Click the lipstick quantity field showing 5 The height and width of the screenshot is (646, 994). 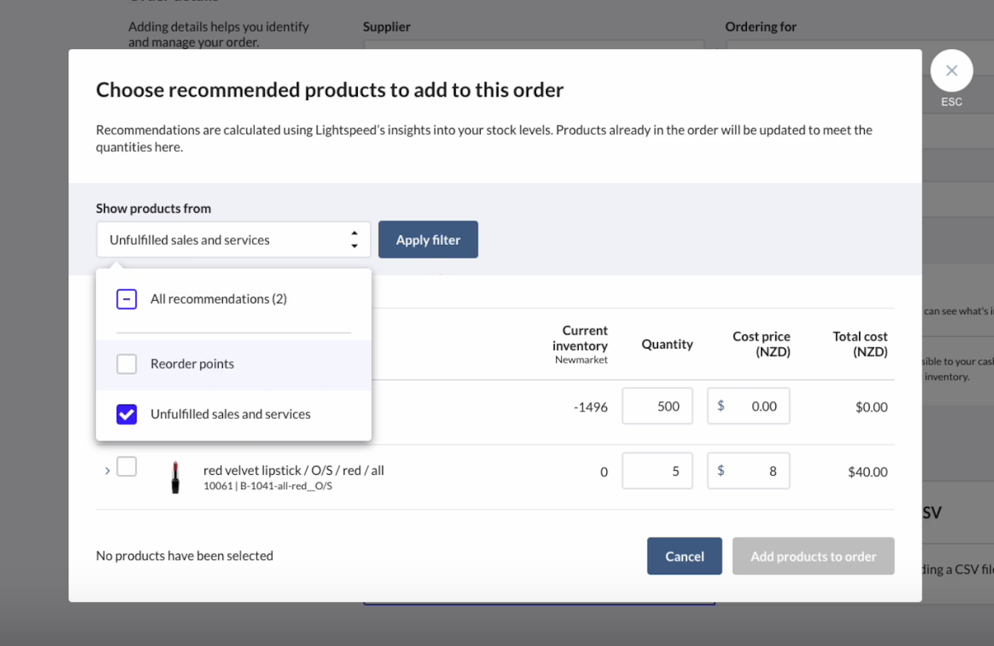pos(657,471)
